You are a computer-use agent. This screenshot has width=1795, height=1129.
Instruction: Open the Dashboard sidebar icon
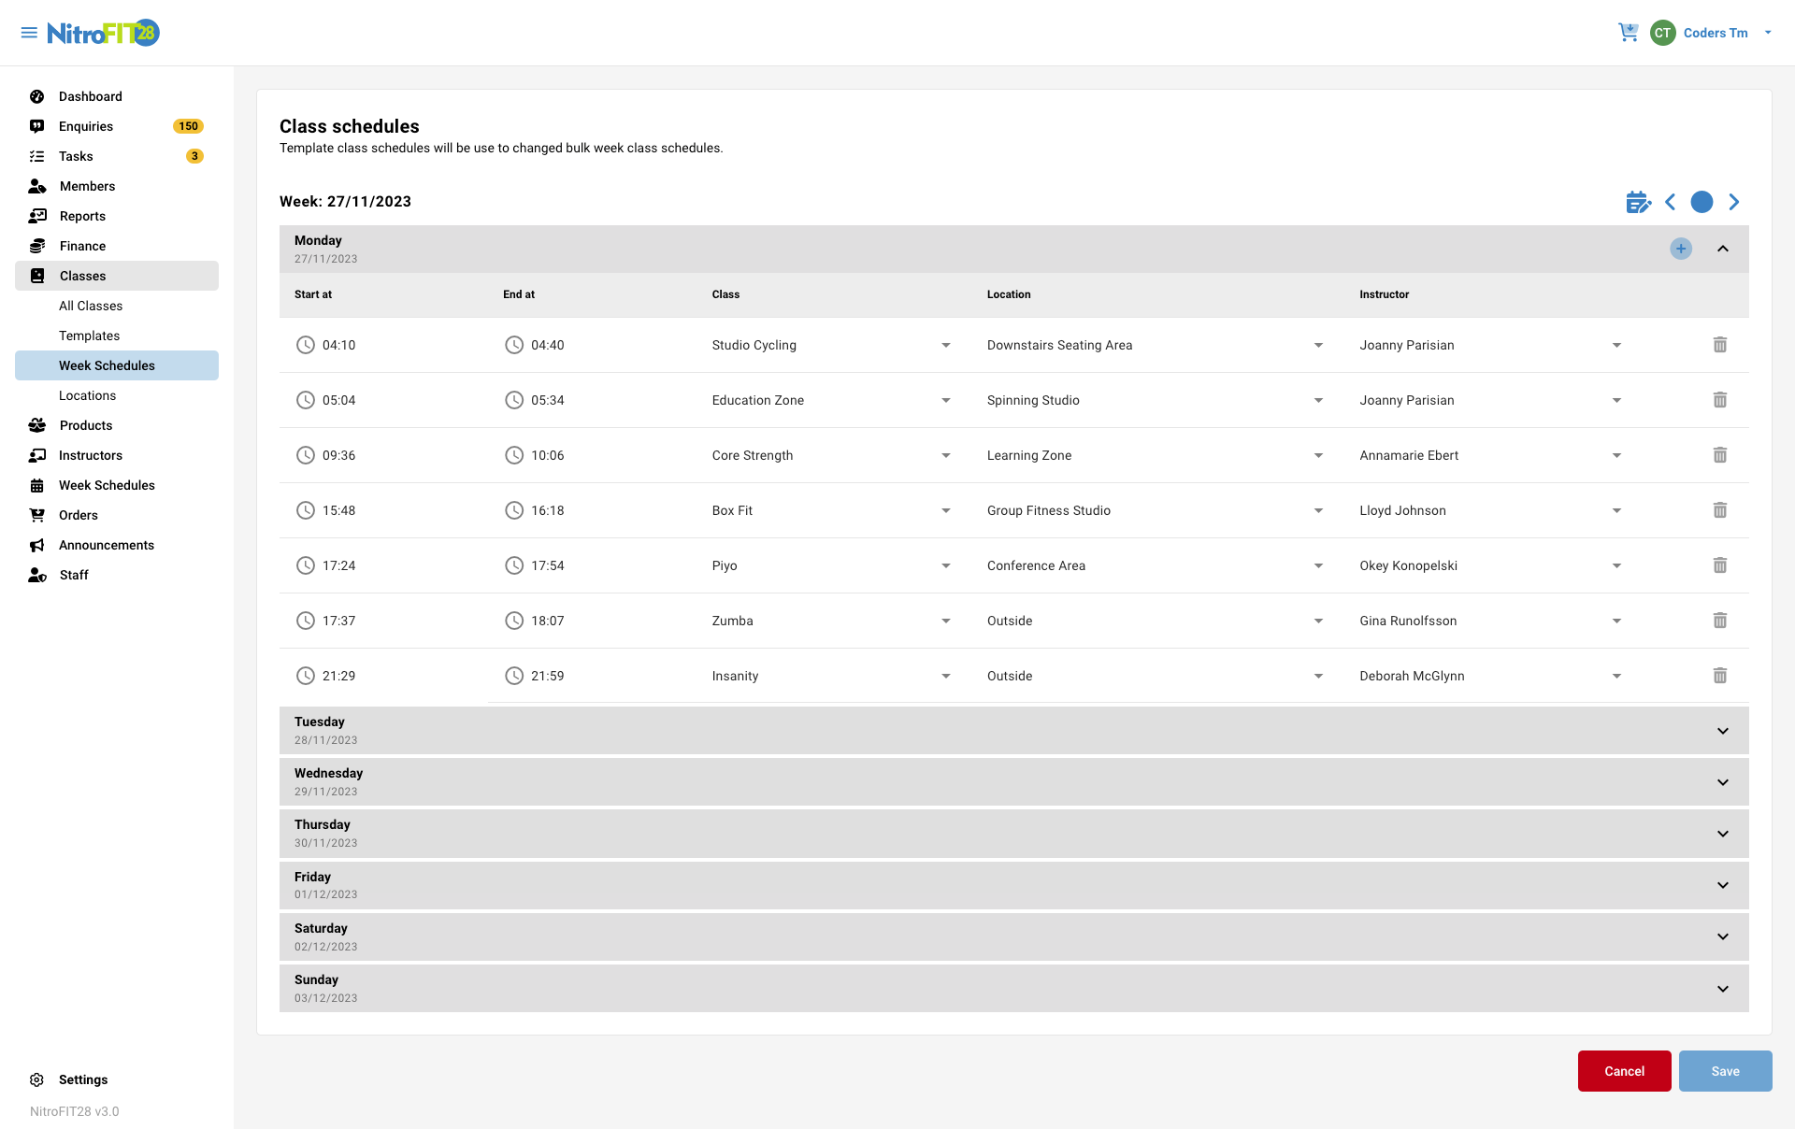click(36, 96)
